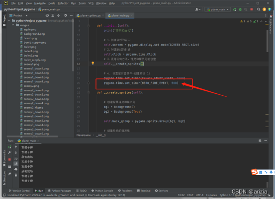Toggle scroll to end in Run console
The image size is (275, 199).
pyautogui.click(x=16, y=164)
